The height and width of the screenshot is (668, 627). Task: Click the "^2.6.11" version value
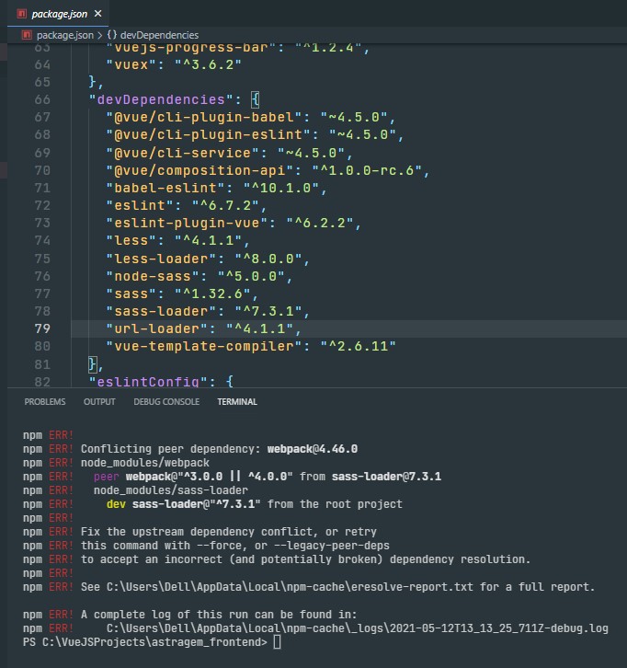point(358,346)
